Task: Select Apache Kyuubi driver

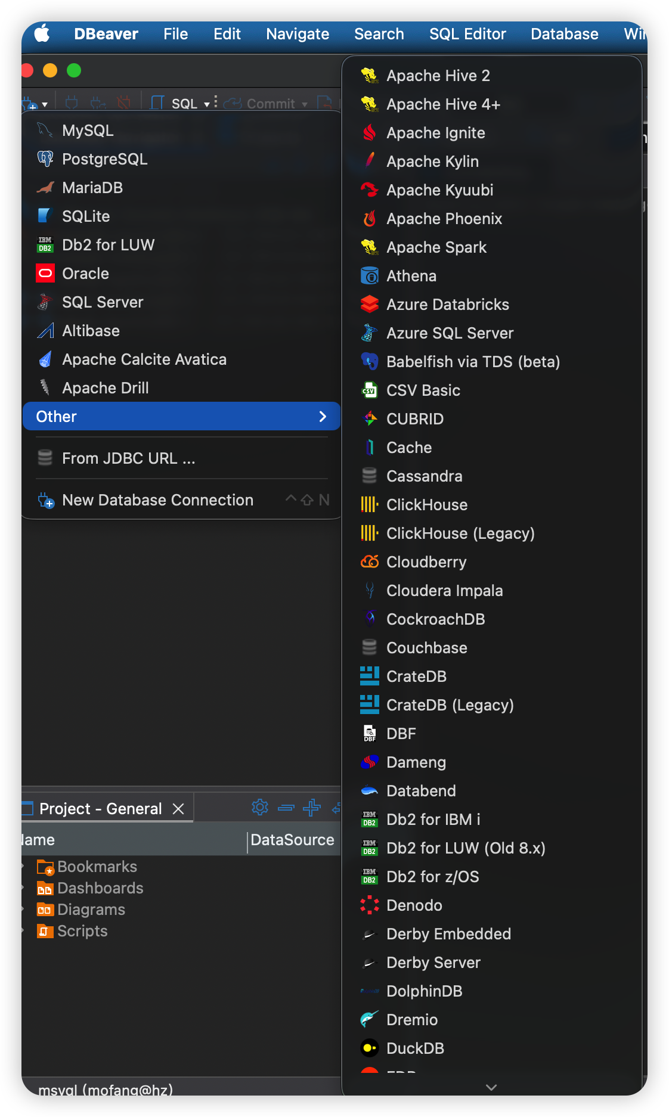Action: pos(492,190)
